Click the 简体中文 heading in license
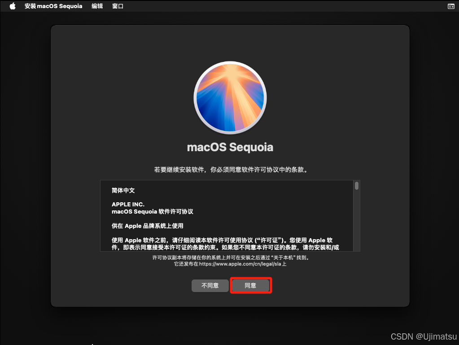Viewport: 459px width, 345px height. point(123,191)
